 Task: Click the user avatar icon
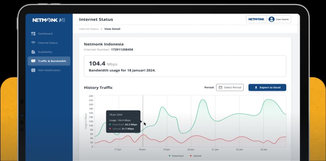pos(271,19)
